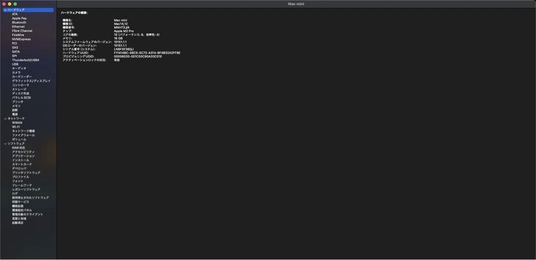Image resolution: width=536 pixels, height=260 pixels.
Task: Click the hardware UUID value starting F11414BC
Action: pos(147,53)
